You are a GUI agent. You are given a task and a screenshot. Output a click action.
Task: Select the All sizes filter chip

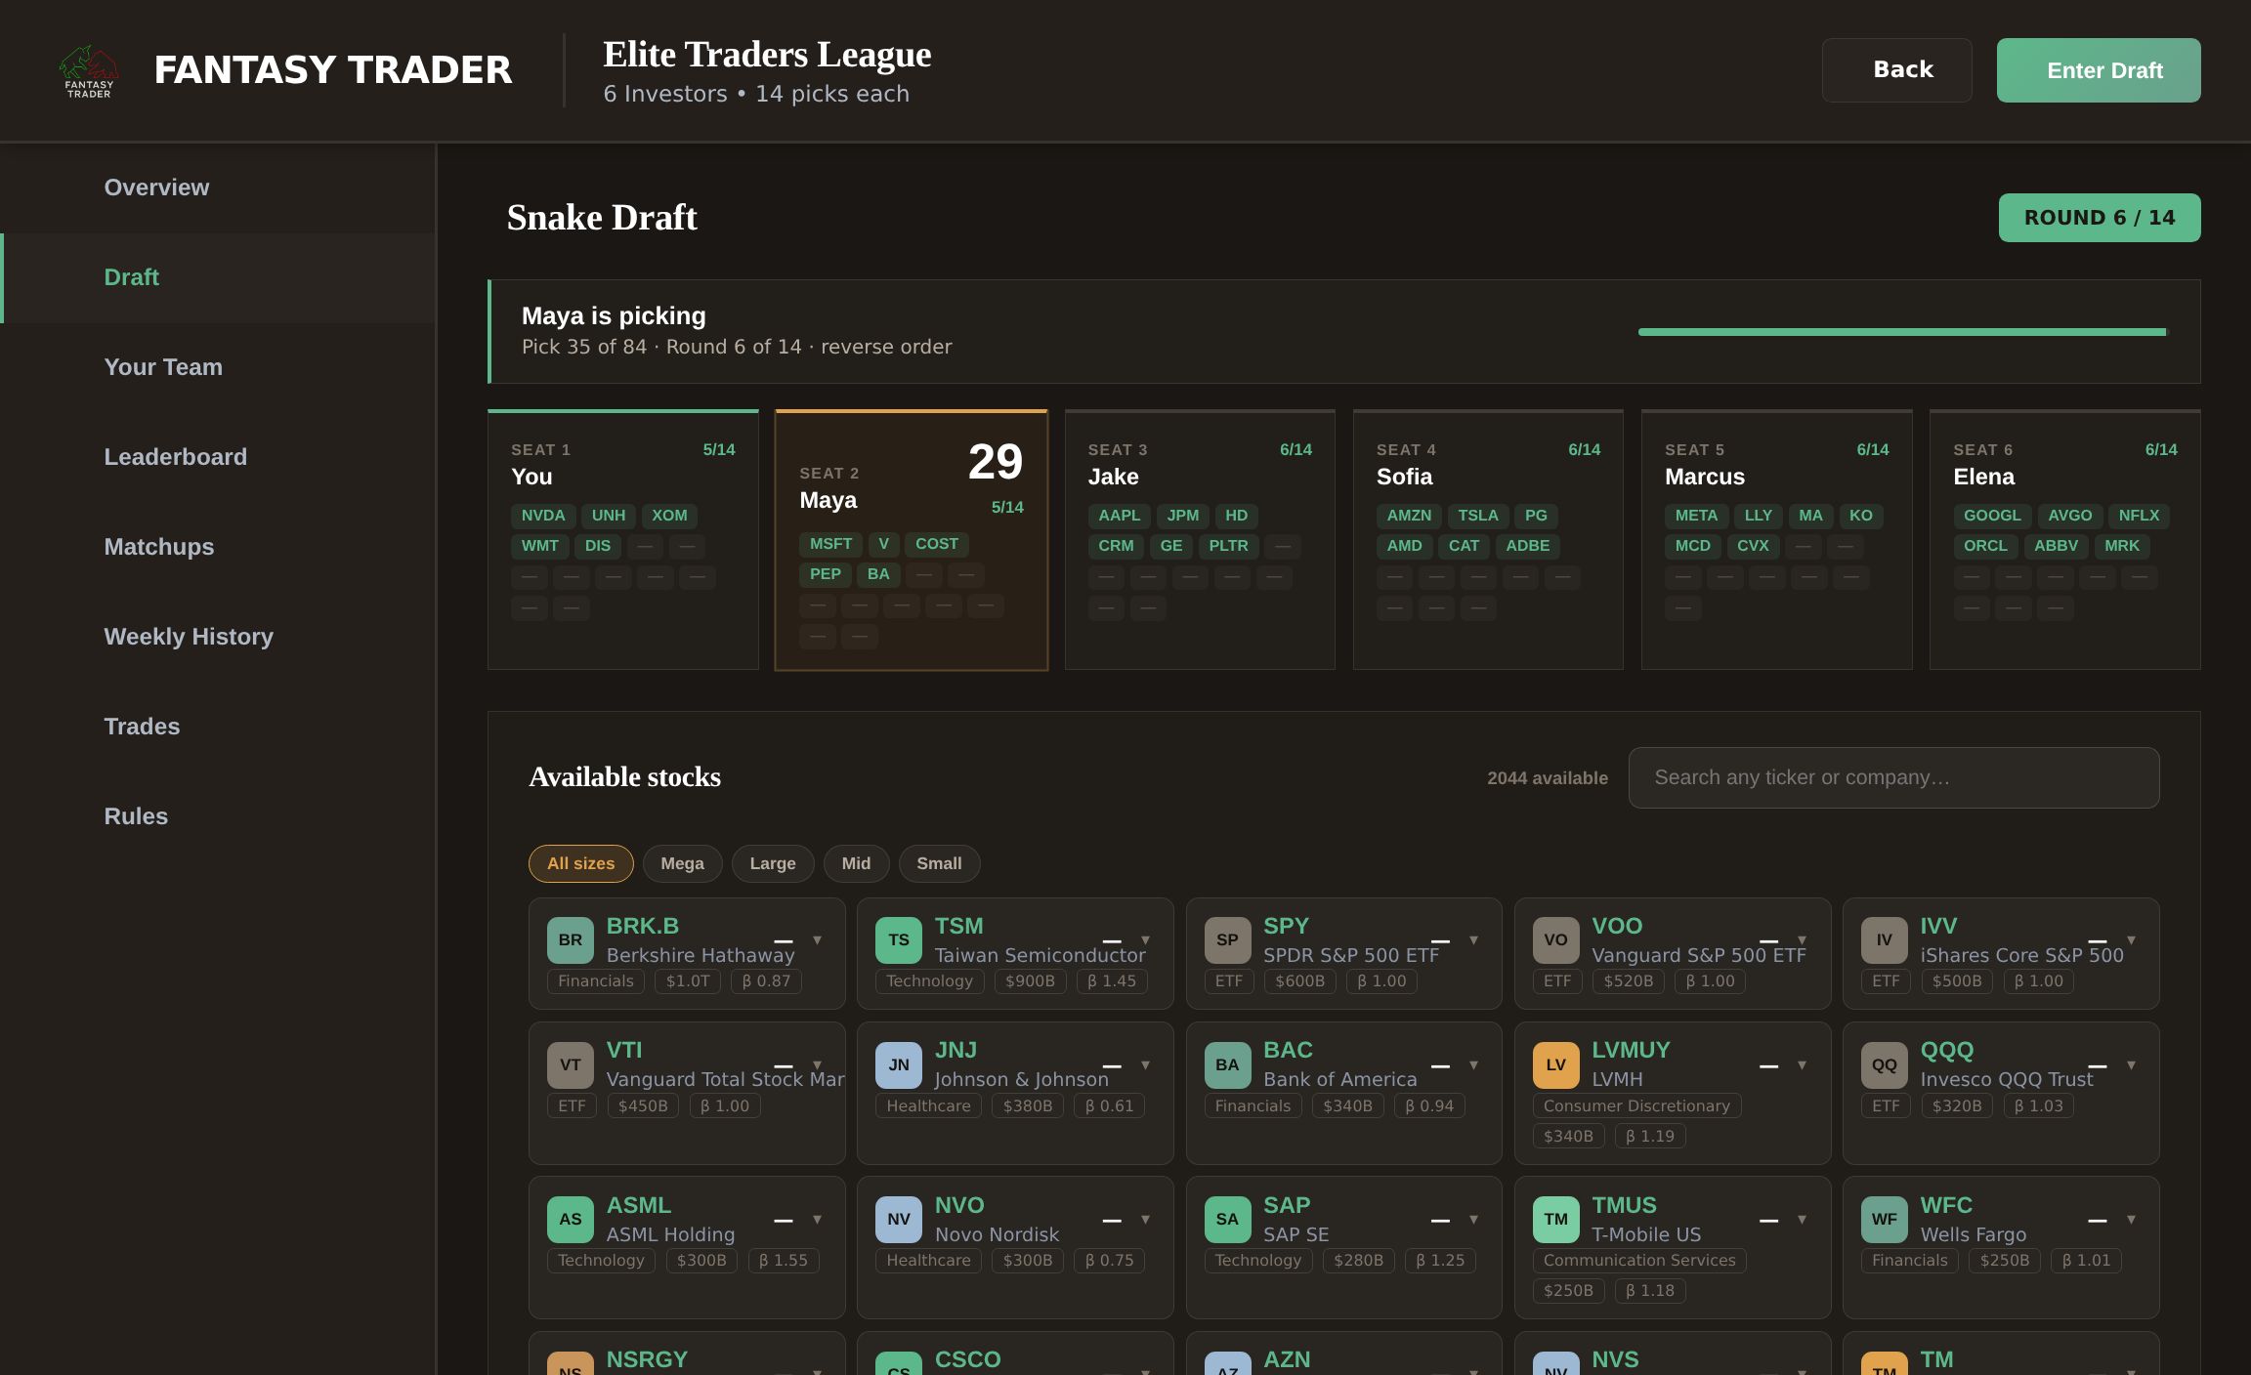pos(581,863)
